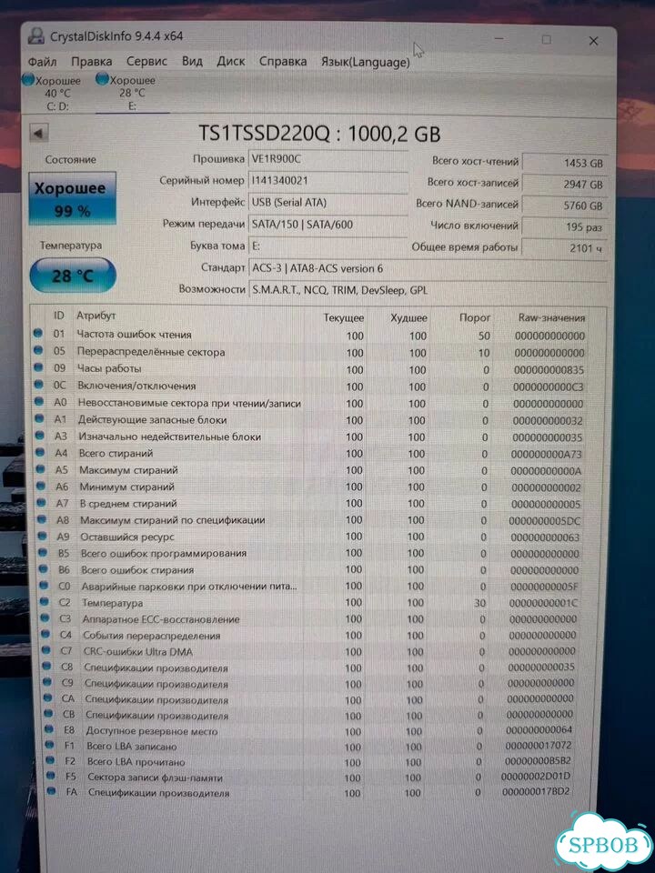655x873 pixels.
Task: Click the Хорошее 99 % health status button
Action: (x=73, y=199)
